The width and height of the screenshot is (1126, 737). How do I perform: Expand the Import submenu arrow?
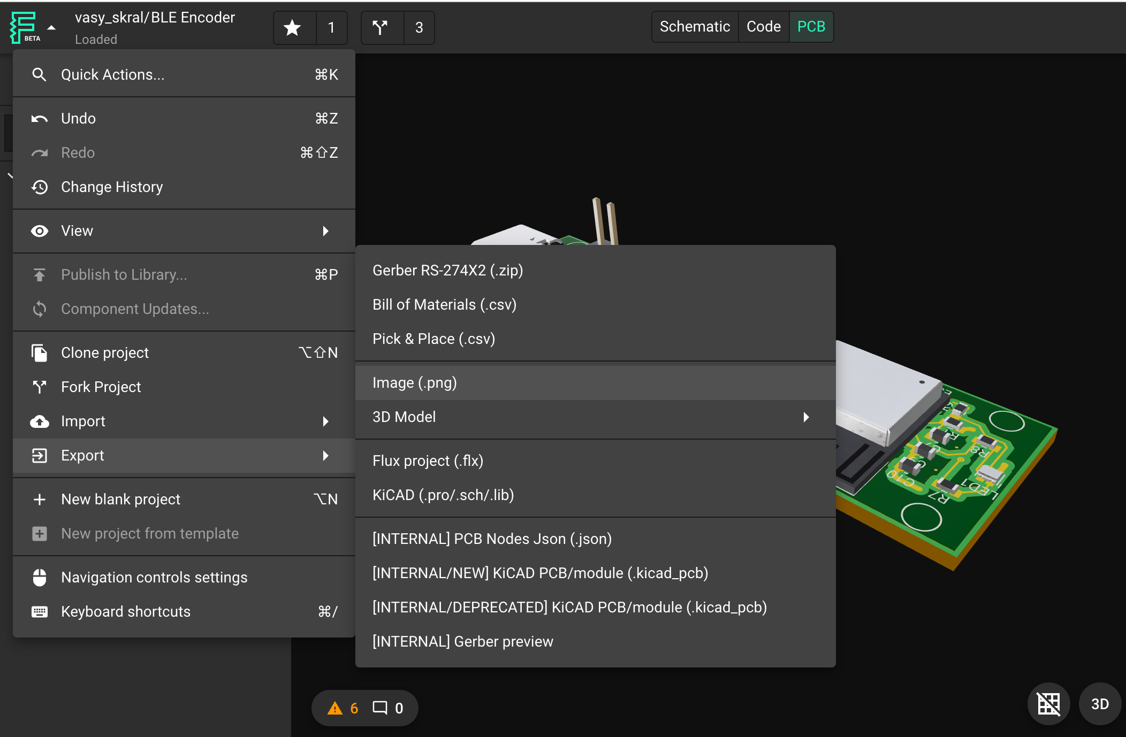pos(325,421)
